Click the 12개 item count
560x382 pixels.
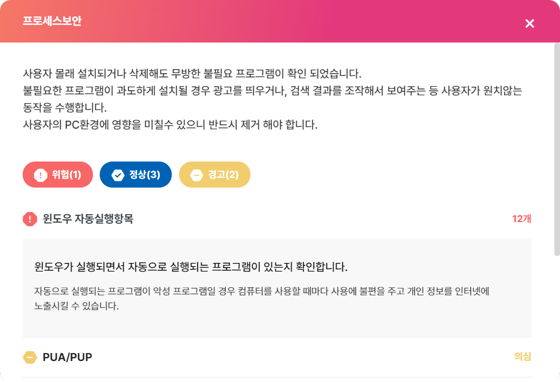click(521, 219)
